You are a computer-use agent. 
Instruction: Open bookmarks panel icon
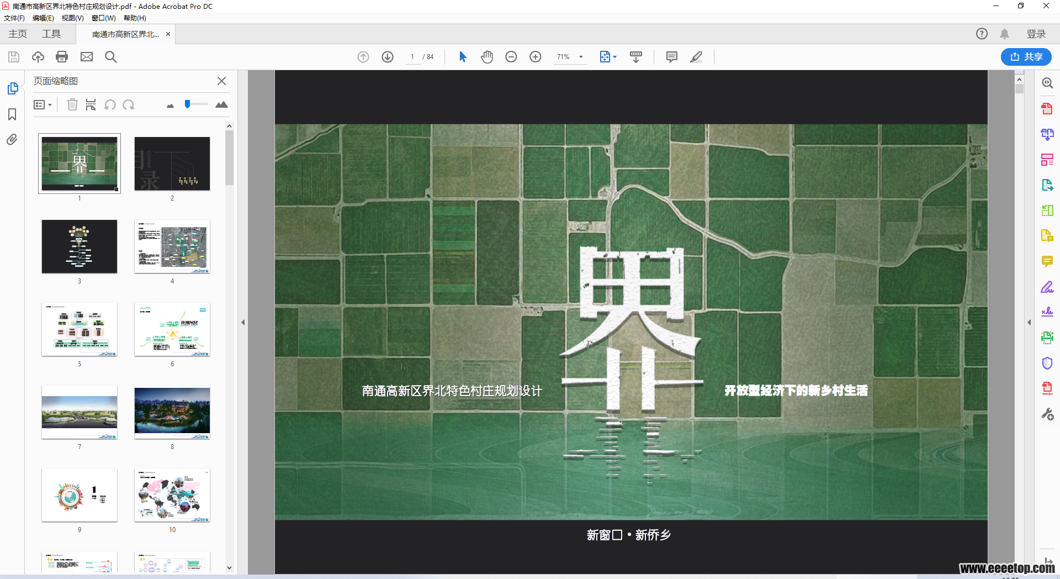[12, 114]
